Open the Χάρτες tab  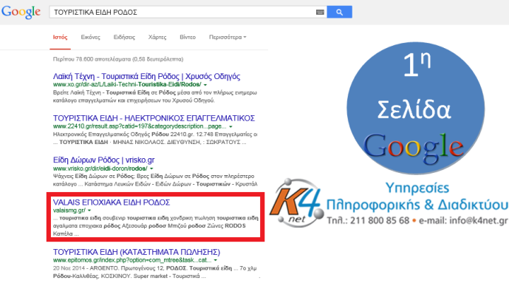pyautogui.click(x=157, y=38)
